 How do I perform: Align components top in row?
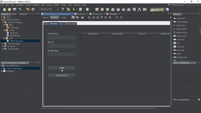tap(102, 18)
